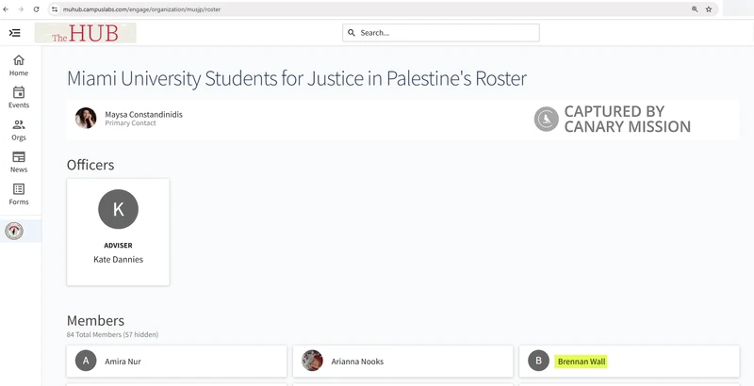The height and width of the screenshot is (386, 754).
Task: Click the address bar URL
Action: coord(142,9)
